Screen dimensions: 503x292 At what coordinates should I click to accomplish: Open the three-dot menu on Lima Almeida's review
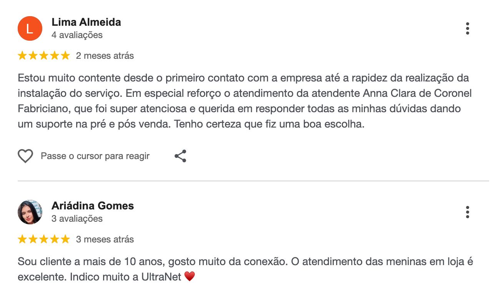[467, 28]
